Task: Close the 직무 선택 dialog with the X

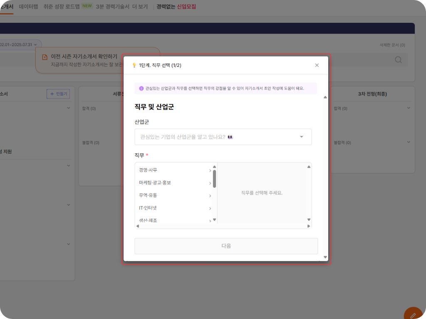Action: click(x=317, y=65)
